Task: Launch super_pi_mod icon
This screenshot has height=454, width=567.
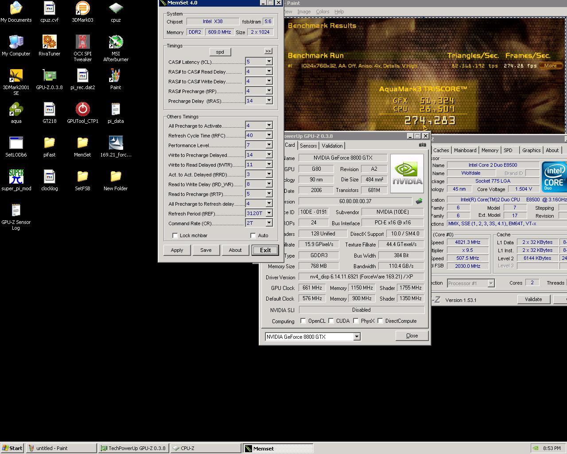Action: pos(16,180)
